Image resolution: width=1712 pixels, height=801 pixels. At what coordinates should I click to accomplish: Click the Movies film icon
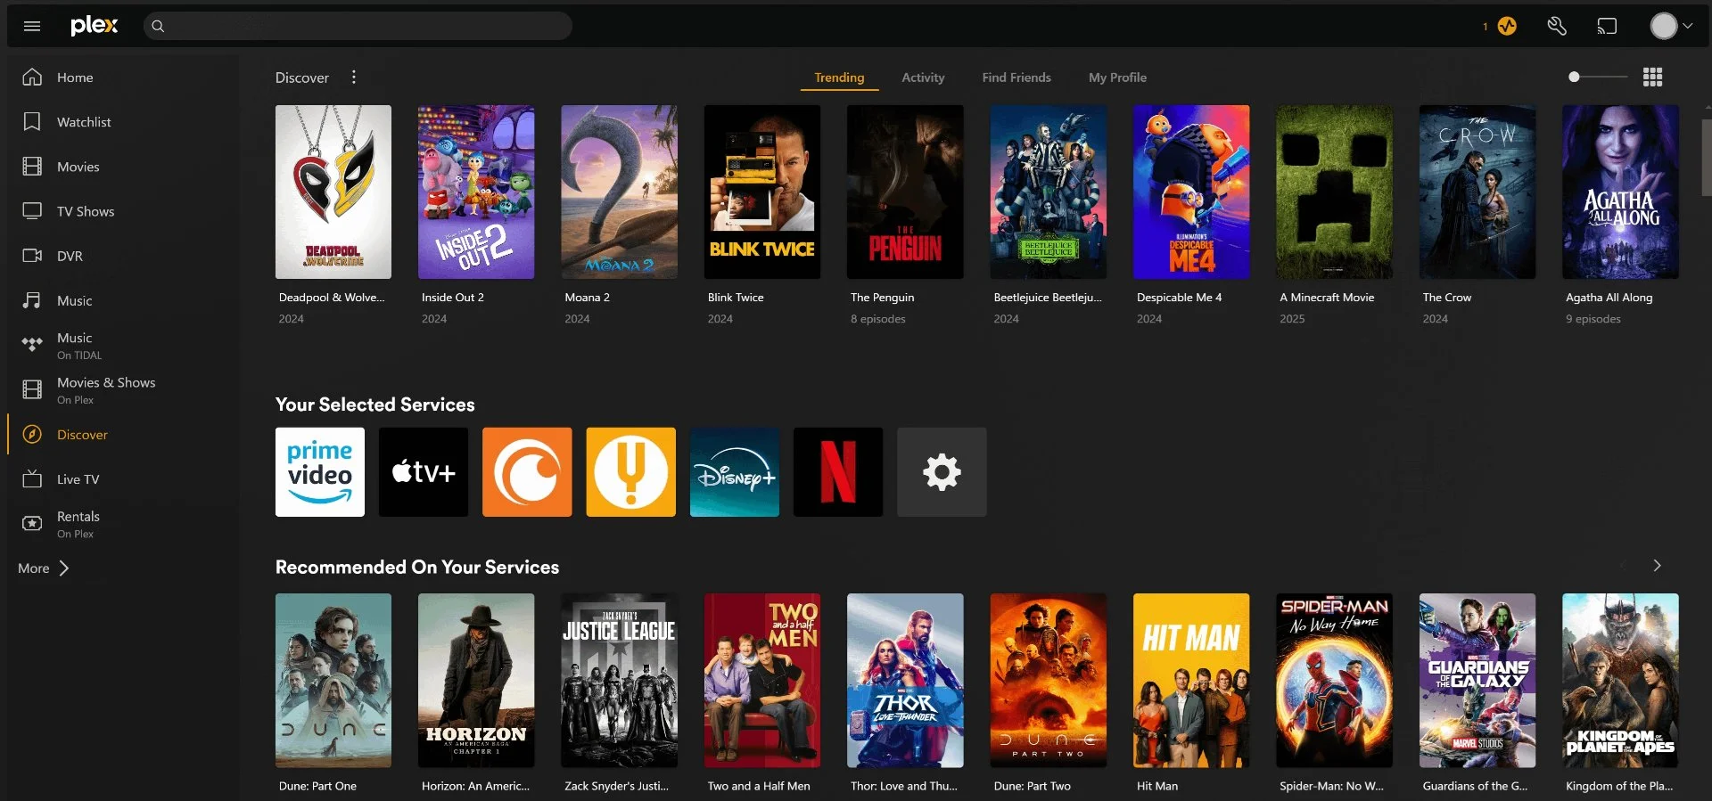pyautogui.click(x=32, y=167)
